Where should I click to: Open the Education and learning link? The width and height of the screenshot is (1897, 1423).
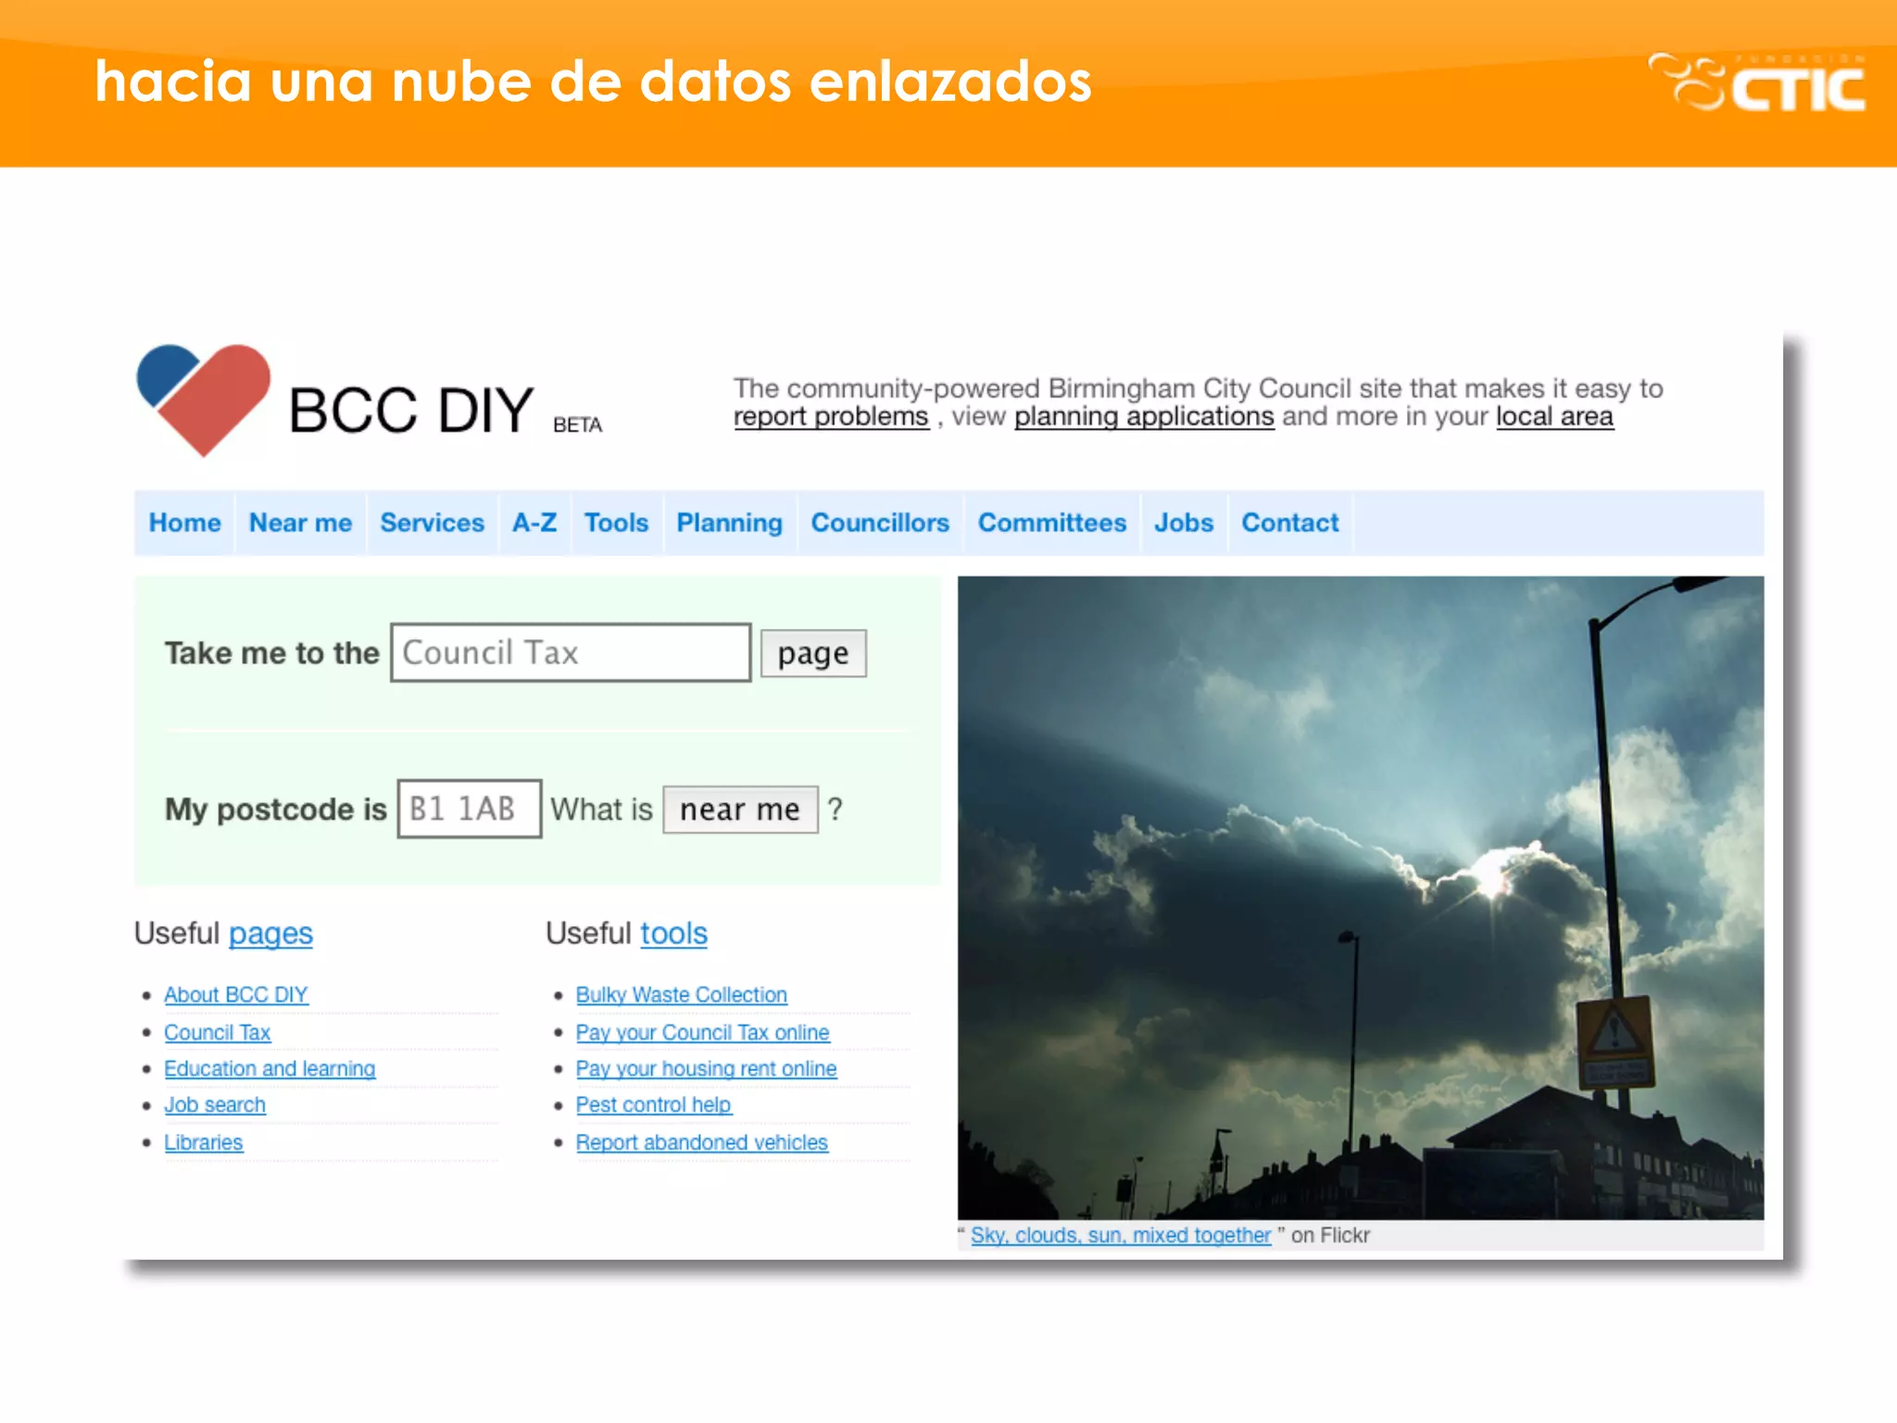pyautogui.click(x=270, y=1068)
